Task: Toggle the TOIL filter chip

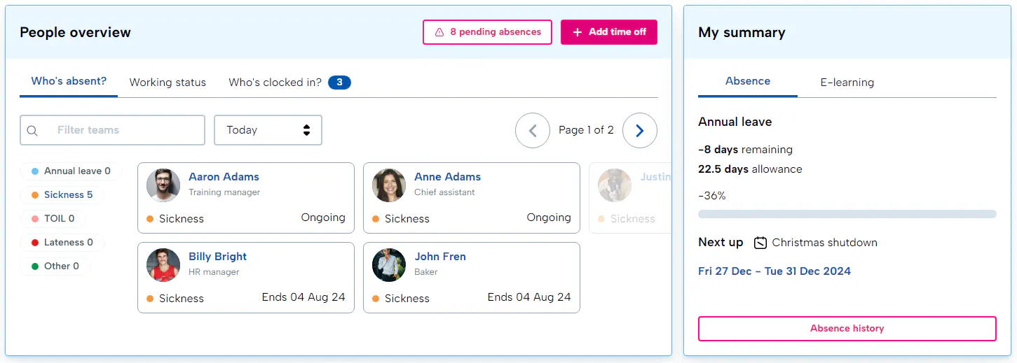Action: point(53,219)
